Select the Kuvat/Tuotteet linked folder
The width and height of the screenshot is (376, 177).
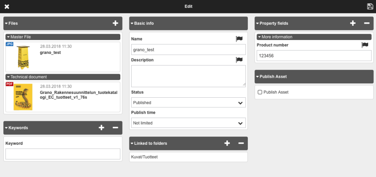pyautogui.click(x=144, y=157)
